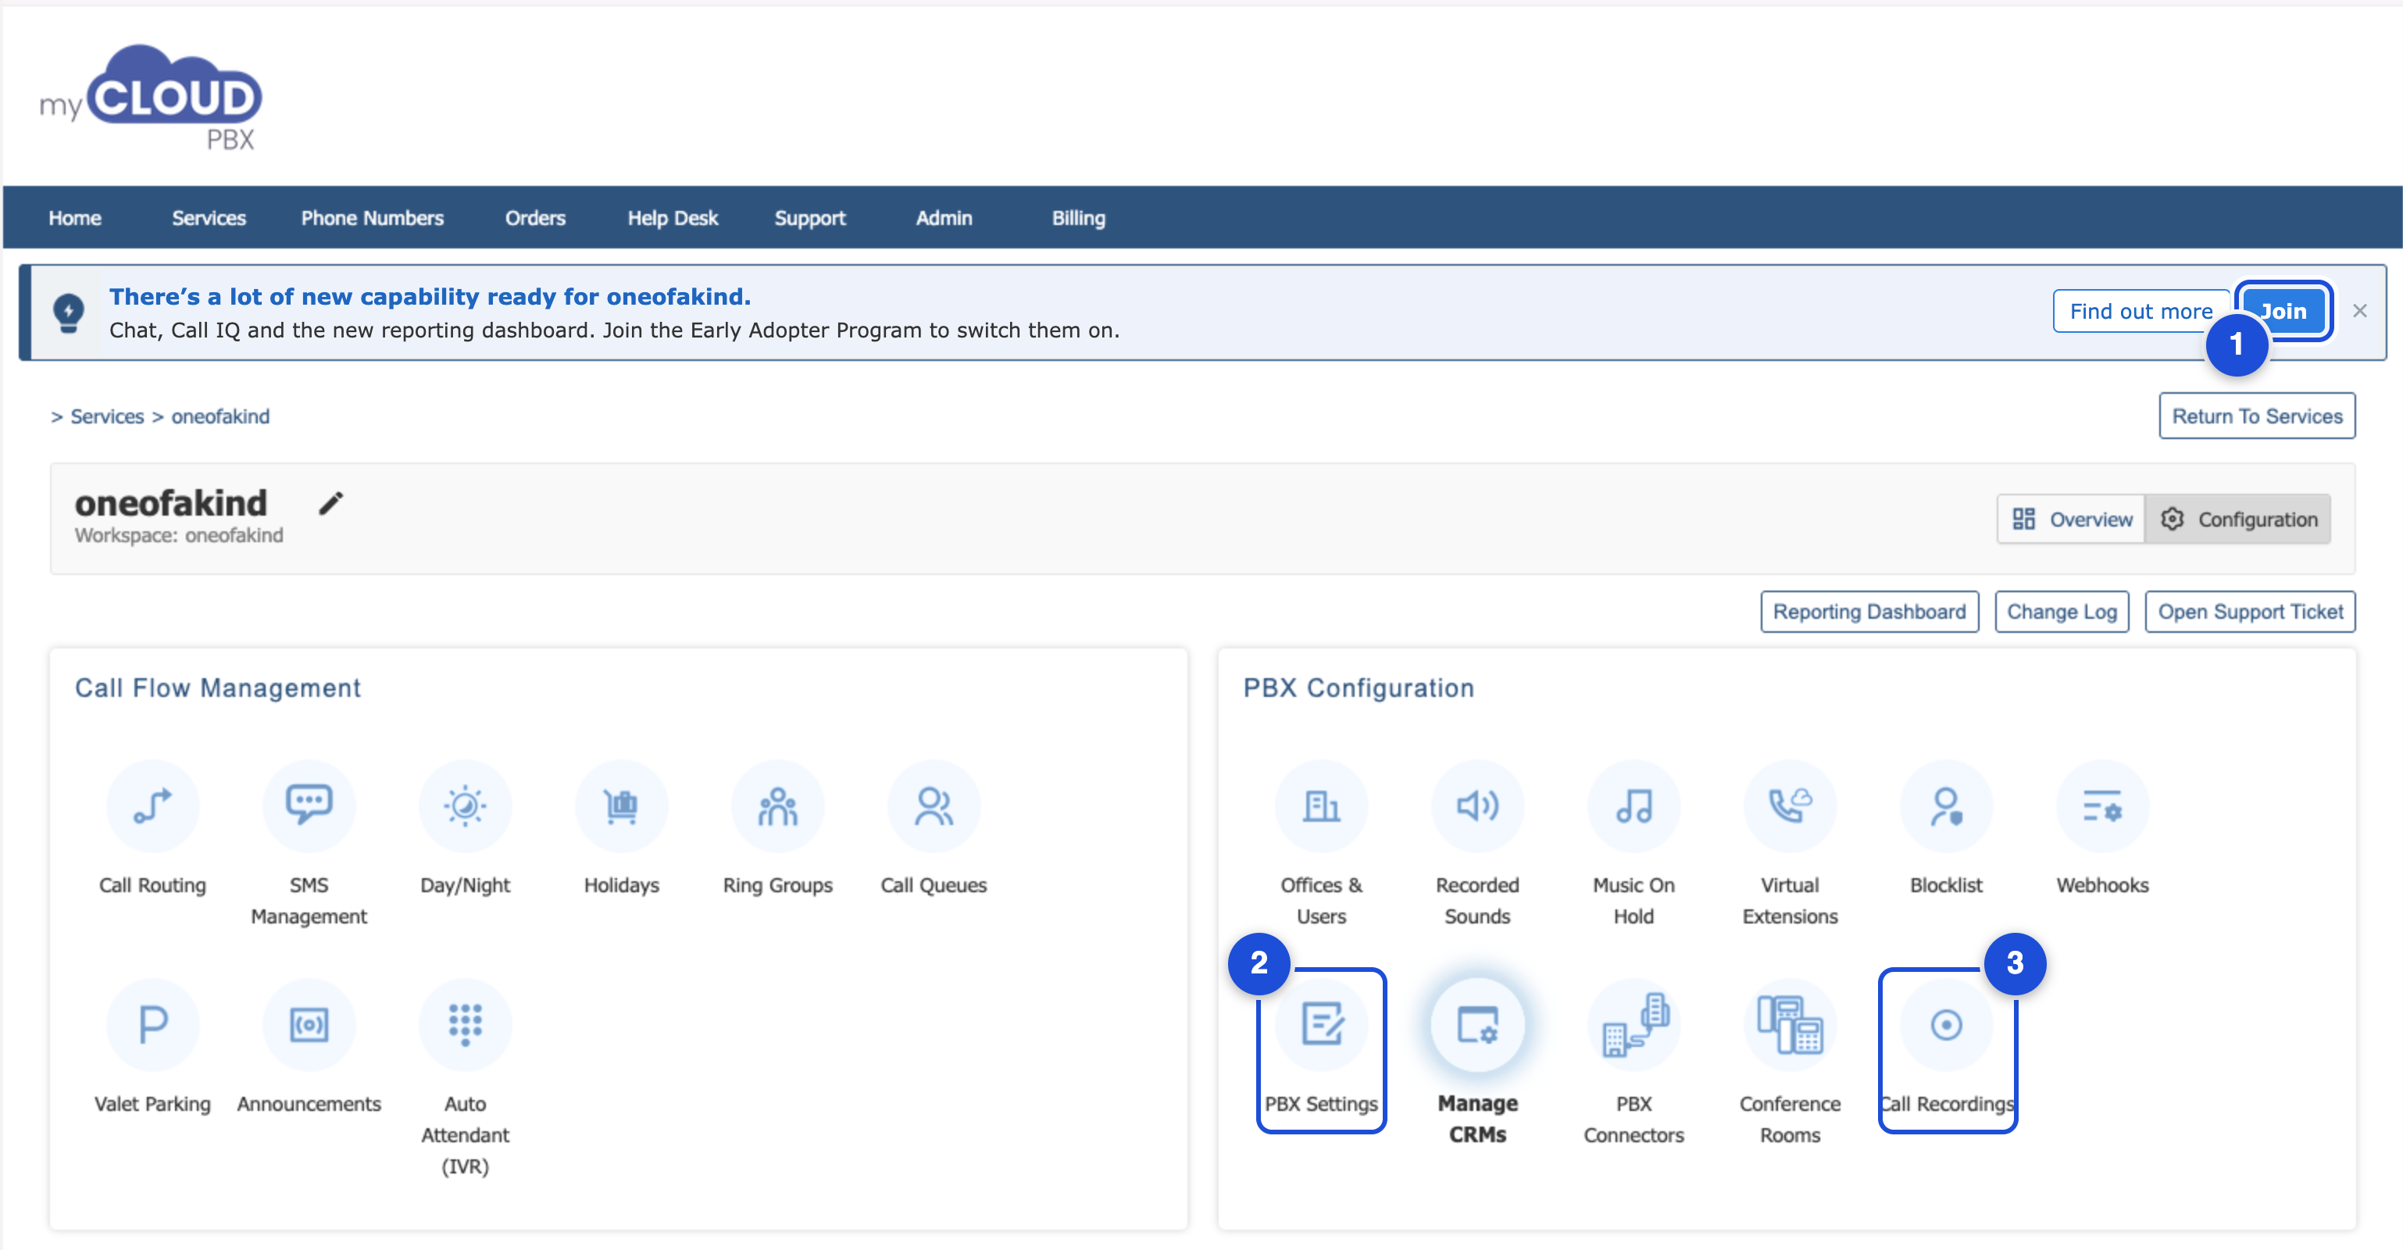Open the Orders menu
Viewport: 2403px width, 1250px height.
[535, 217]
